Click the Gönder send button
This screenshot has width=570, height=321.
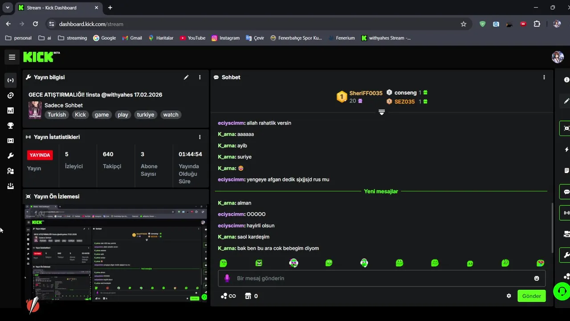point(531,296)
